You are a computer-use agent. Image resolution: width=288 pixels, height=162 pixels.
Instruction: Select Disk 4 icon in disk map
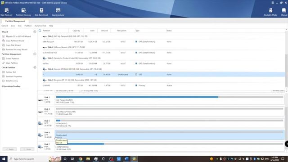click(x=41, y=112)
